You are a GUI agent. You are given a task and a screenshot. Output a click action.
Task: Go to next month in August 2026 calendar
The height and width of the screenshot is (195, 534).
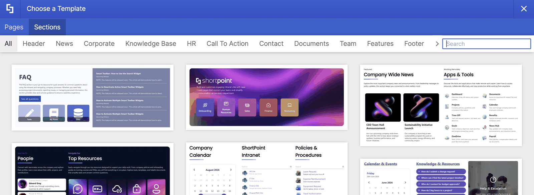[x=231, y=170]
